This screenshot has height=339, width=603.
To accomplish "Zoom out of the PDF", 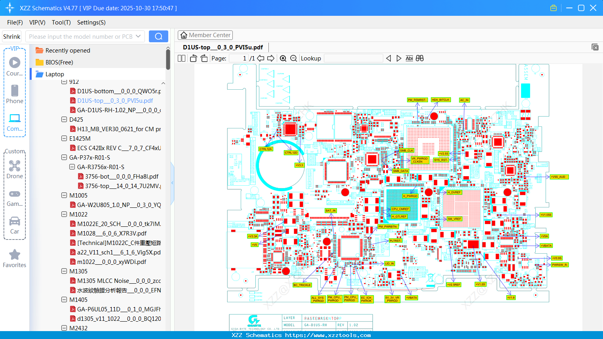I will tap(293, 58).
